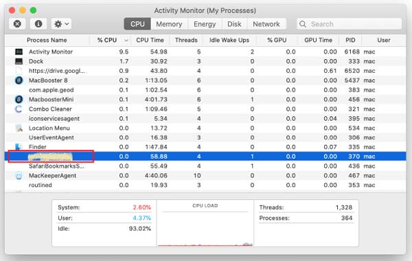Open the Energy tab
The height and width of the screenshot is (261, 412).
pyautogui.click(x=205, y=24)
